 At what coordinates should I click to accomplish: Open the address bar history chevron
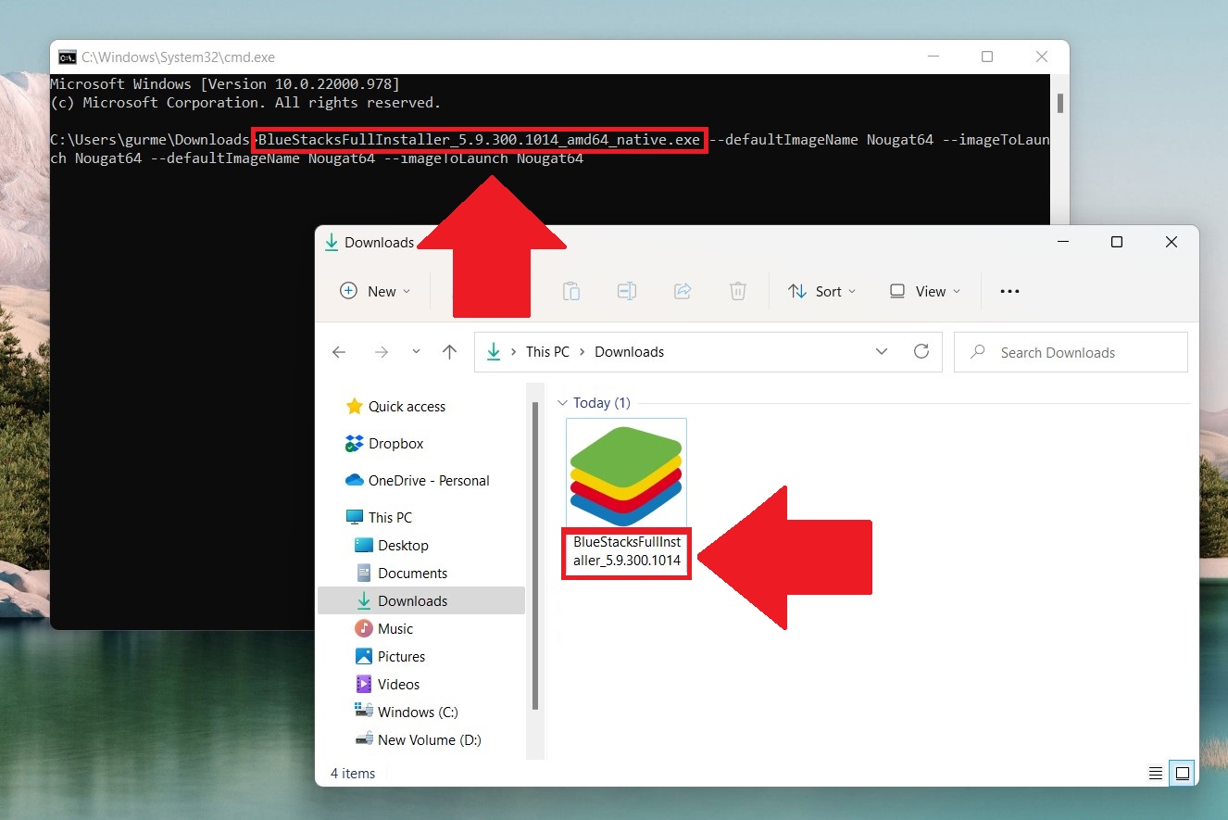[x=882, y=352]
